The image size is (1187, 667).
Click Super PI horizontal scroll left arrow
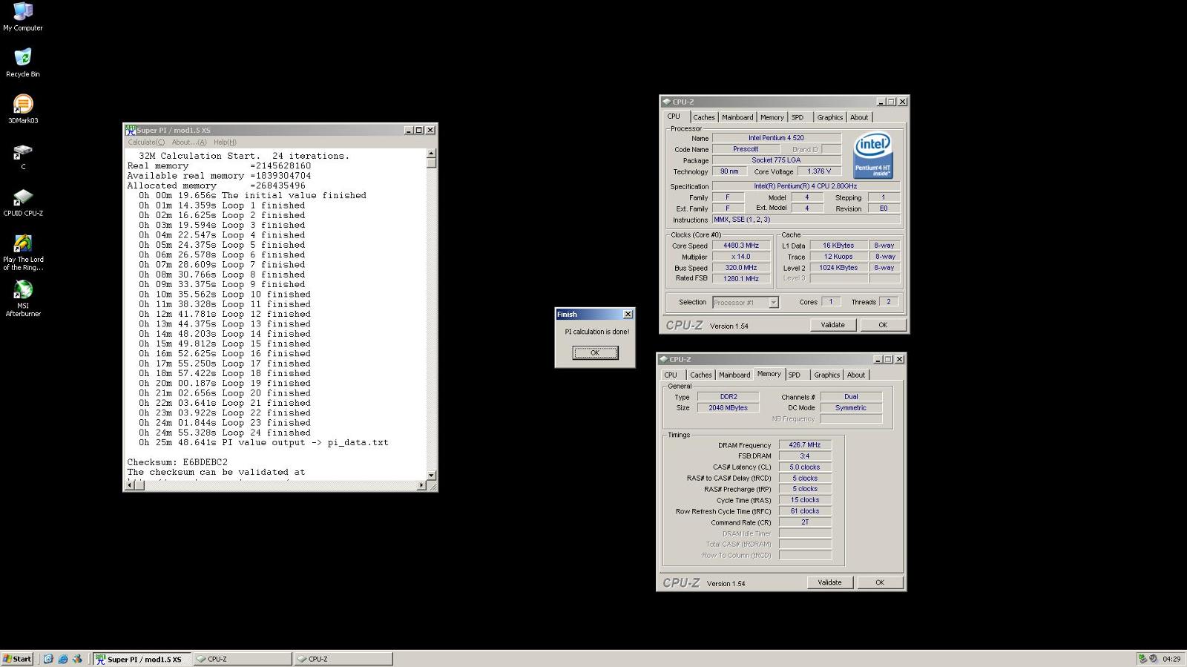tap(131, 485)
